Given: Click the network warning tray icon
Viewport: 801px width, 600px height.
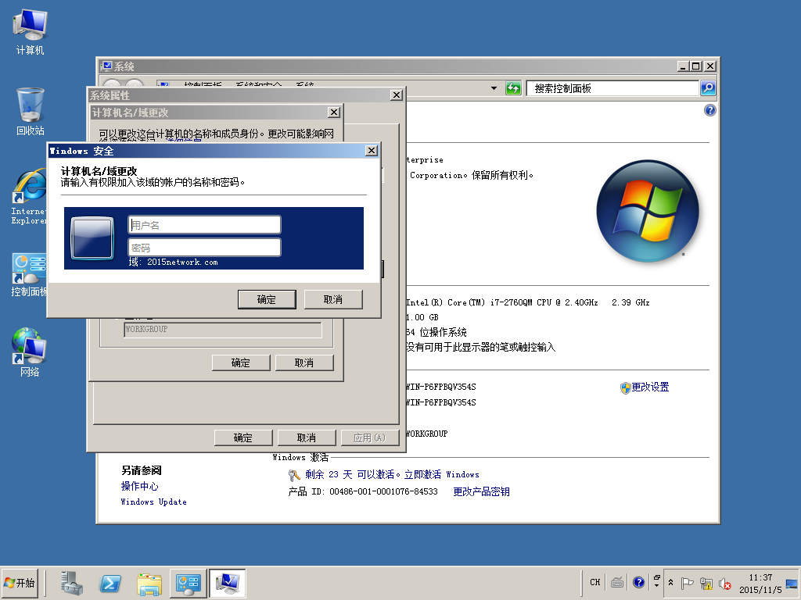Looking at the screenshot, I should click(x=706, y=583).
